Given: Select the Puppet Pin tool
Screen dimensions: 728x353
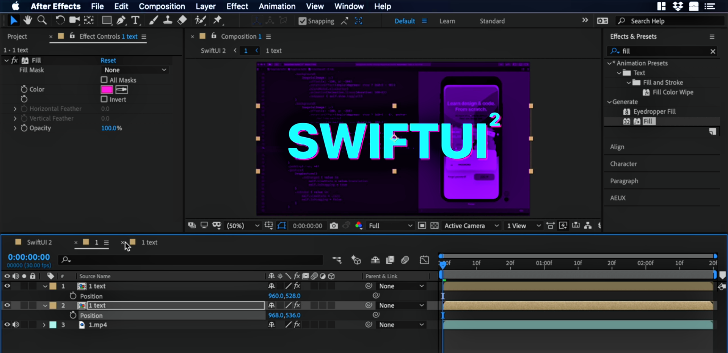Looking at the screenshot, I should [218, 20].
